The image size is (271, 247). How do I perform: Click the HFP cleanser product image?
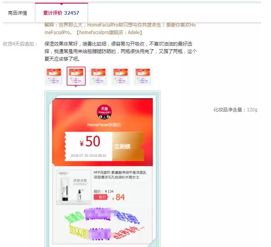(74, 187)
